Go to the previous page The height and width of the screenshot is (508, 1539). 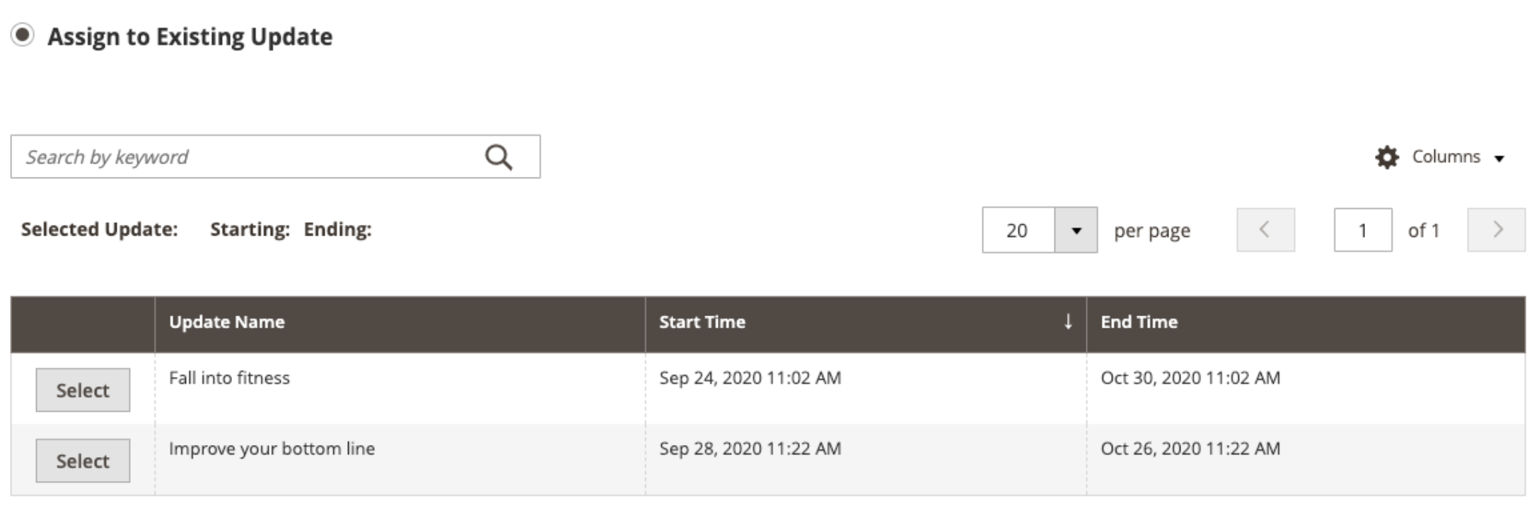click(x=1265, y=230)
